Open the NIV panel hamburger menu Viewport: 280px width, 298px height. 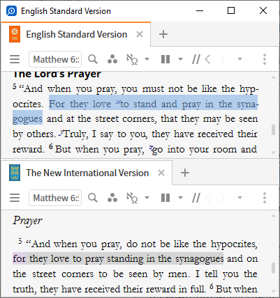15,198
